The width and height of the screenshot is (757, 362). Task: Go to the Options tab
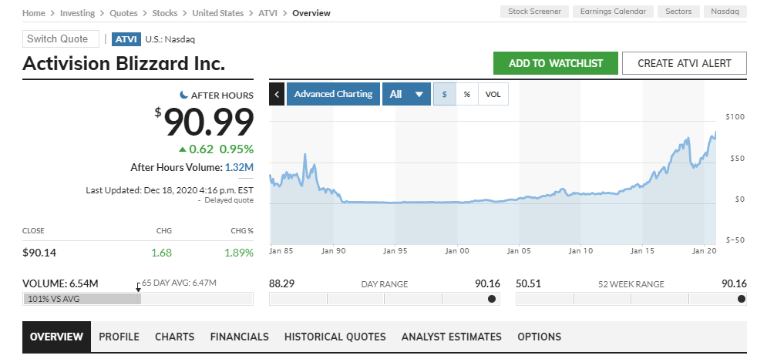point(539,337)
